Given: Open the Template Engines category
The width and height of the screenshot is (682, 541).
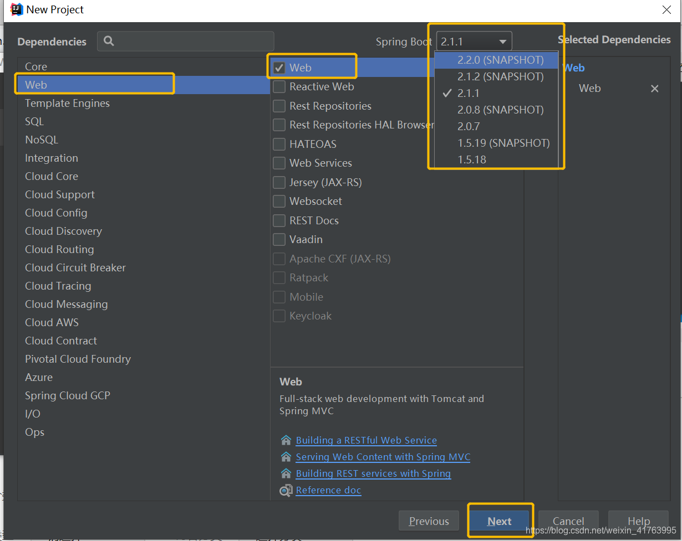Looking at the screenshot, I should point(144,103).
